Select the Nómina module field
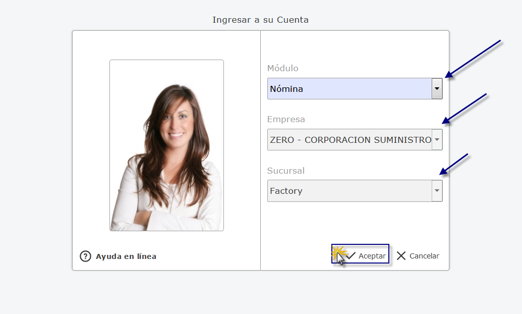 point(349,89)
